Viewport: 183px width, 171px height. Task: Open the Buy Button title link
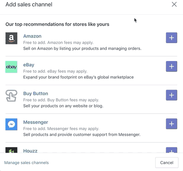tap(36, 94)
